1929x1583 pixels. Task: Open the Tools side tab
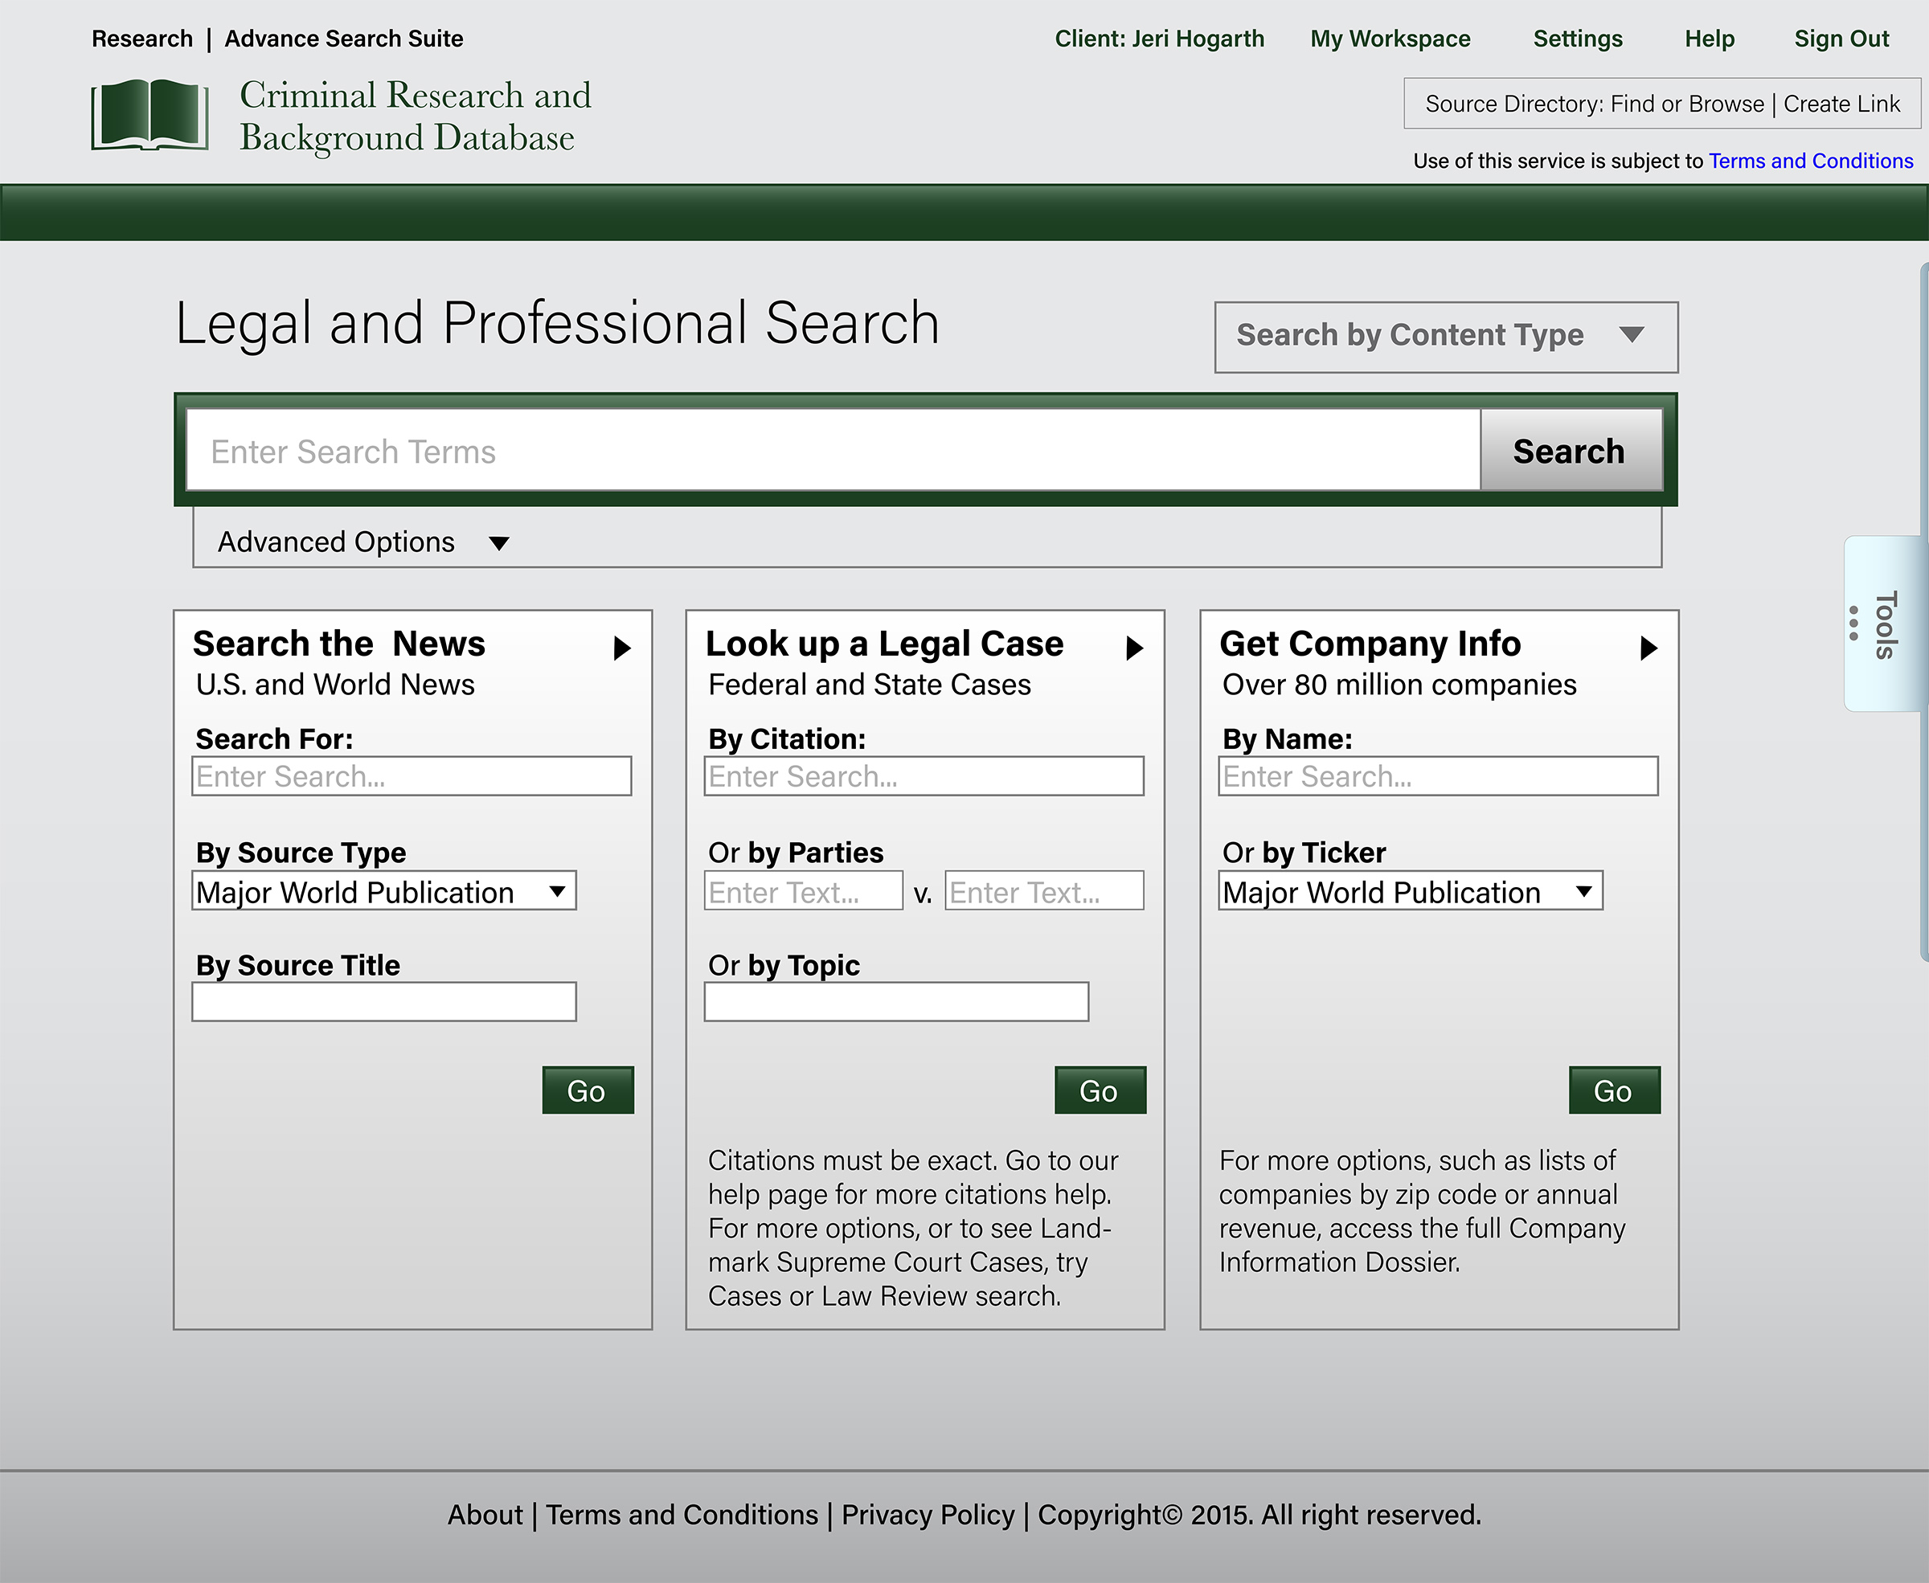tap(1886, 624)
